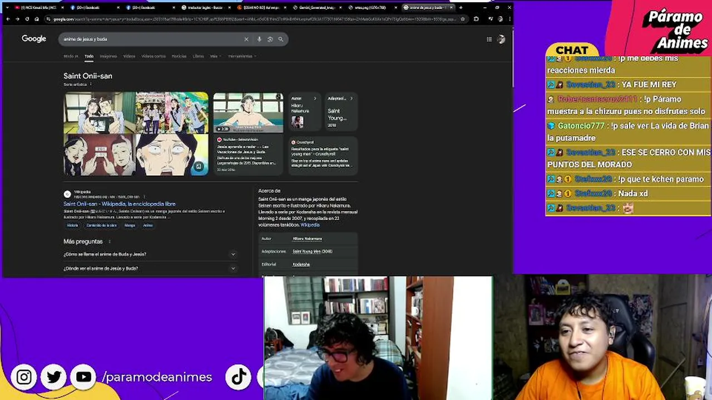
Task: Click the Wikipedia result favicon
Action: 67,194
